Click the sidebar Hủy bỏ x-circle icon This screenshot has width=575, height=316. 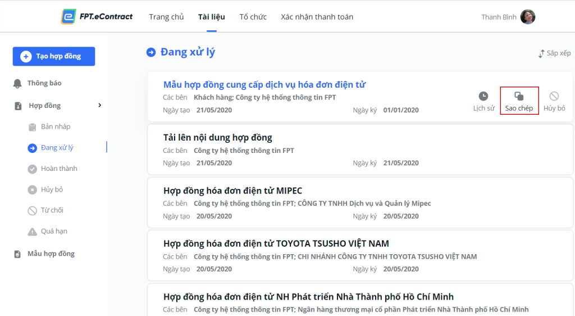click(32, 189)
